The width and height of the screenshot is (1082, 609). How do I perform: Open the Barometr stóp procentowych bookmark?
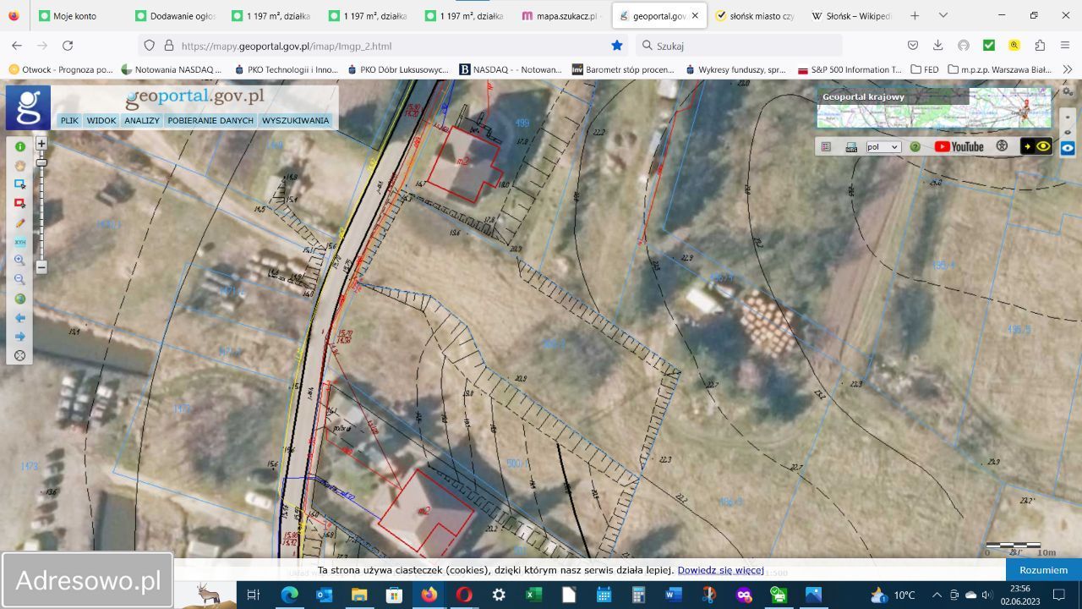pos(623,69)
